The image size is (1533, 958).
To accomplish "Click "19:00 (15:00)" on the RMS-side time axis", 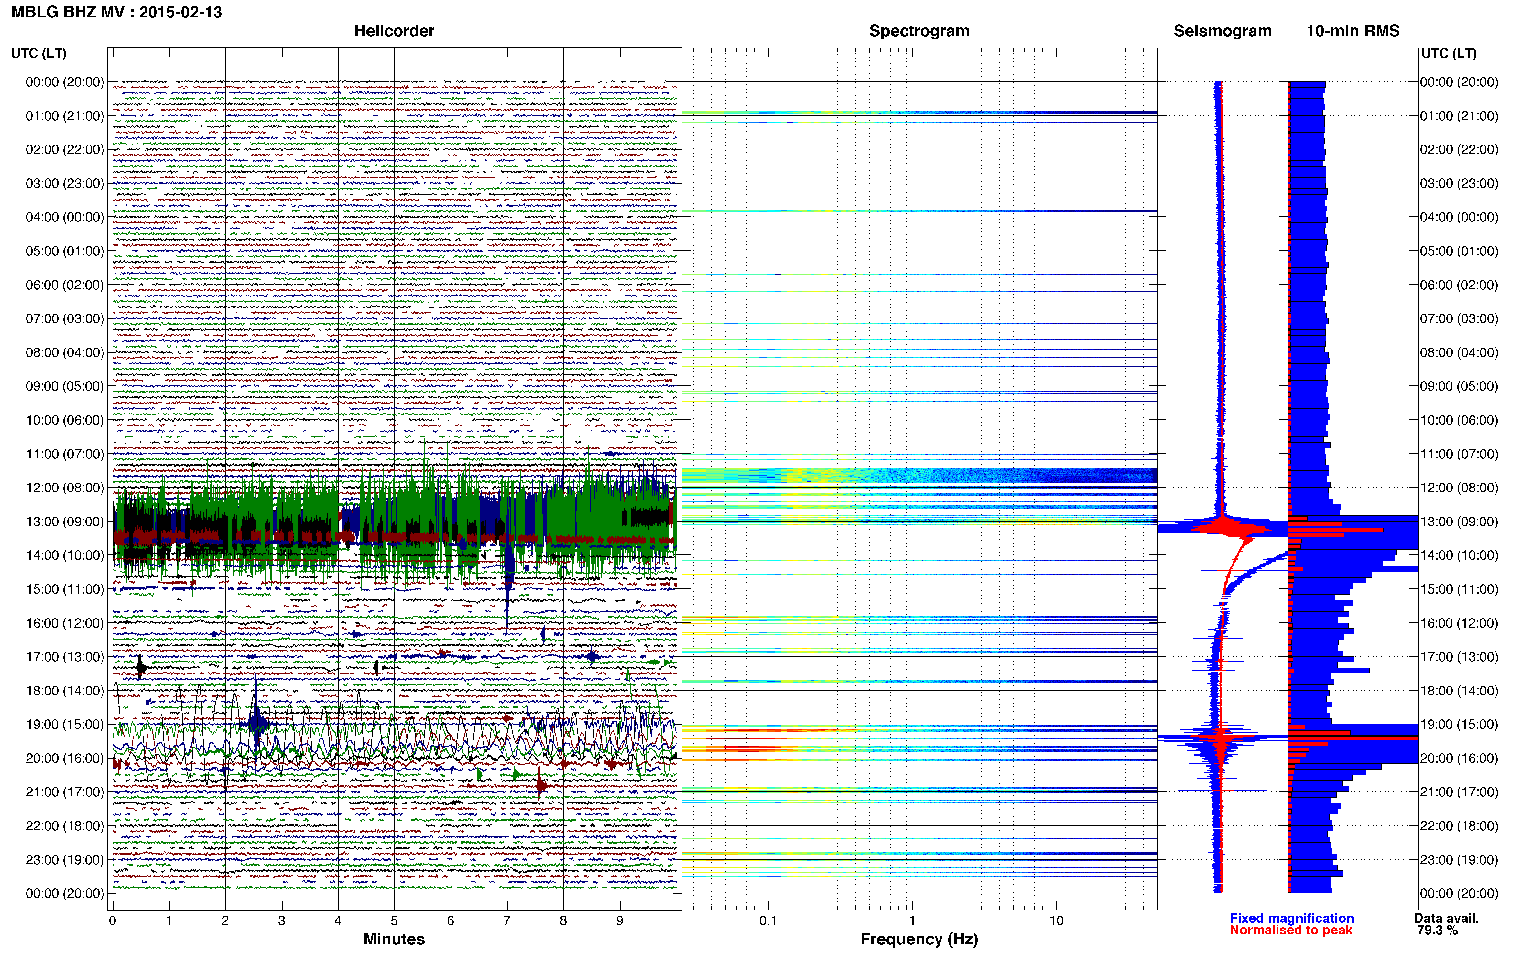I will tap(1459, 724).
